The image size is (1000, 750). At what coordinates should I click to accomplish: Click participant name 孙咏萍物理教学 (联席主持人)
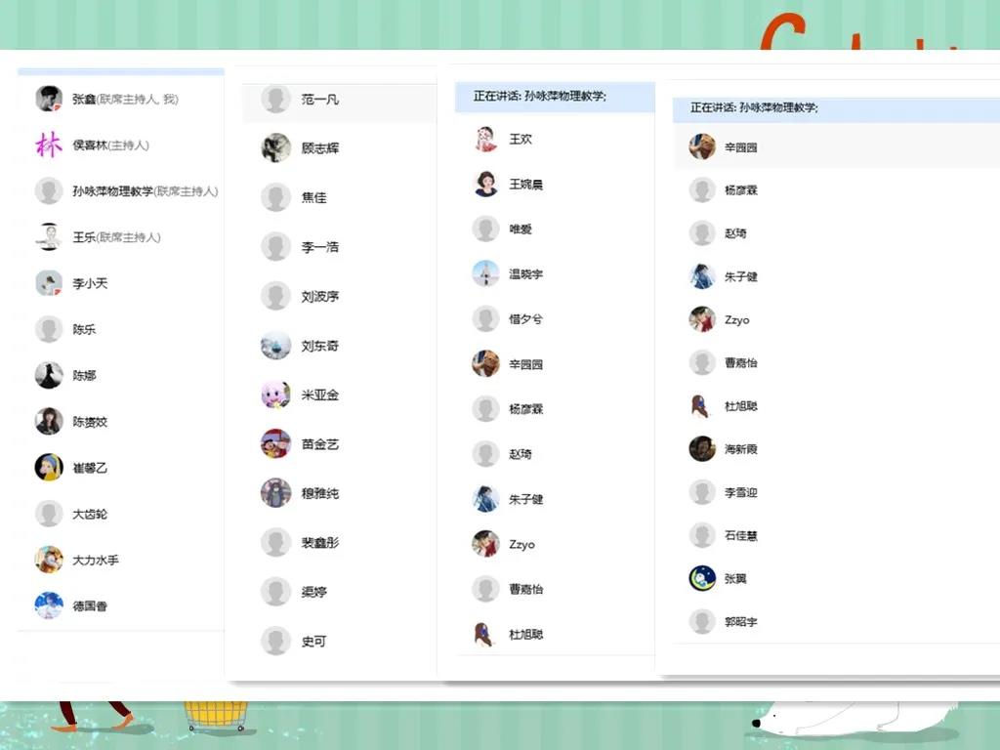tap(145, 191)
